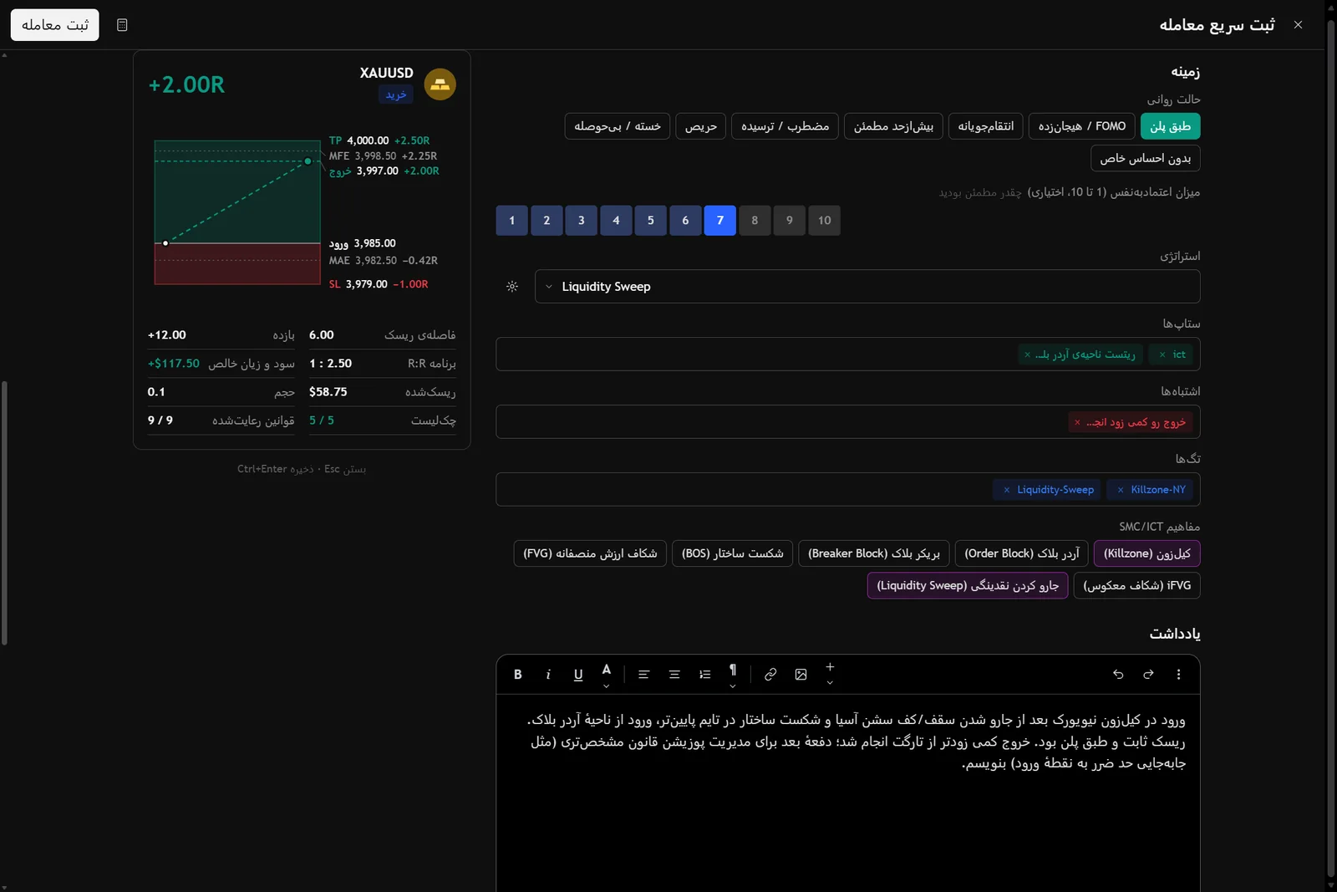Click the calculator icon in header
The width and height of the screenshot is (1337, 892).
coord(122,25)
